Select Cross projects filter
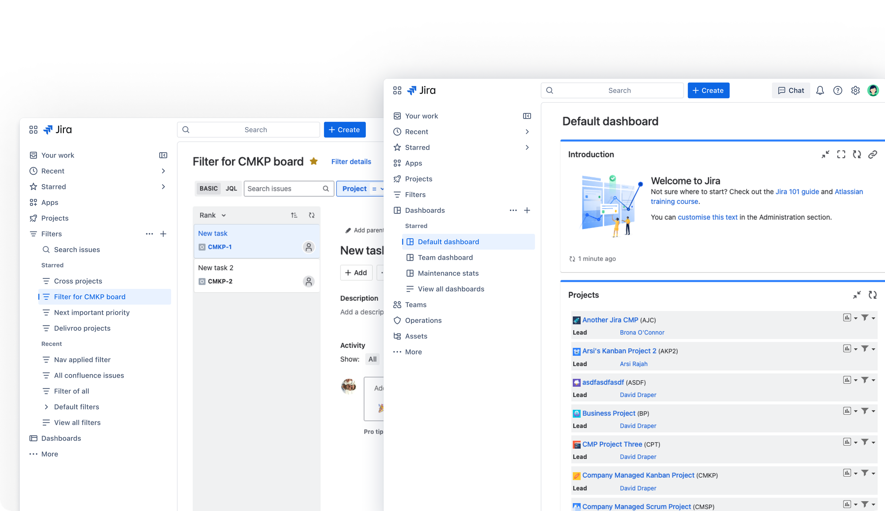This screenshot has width=885, height=511. coord(105,282)
